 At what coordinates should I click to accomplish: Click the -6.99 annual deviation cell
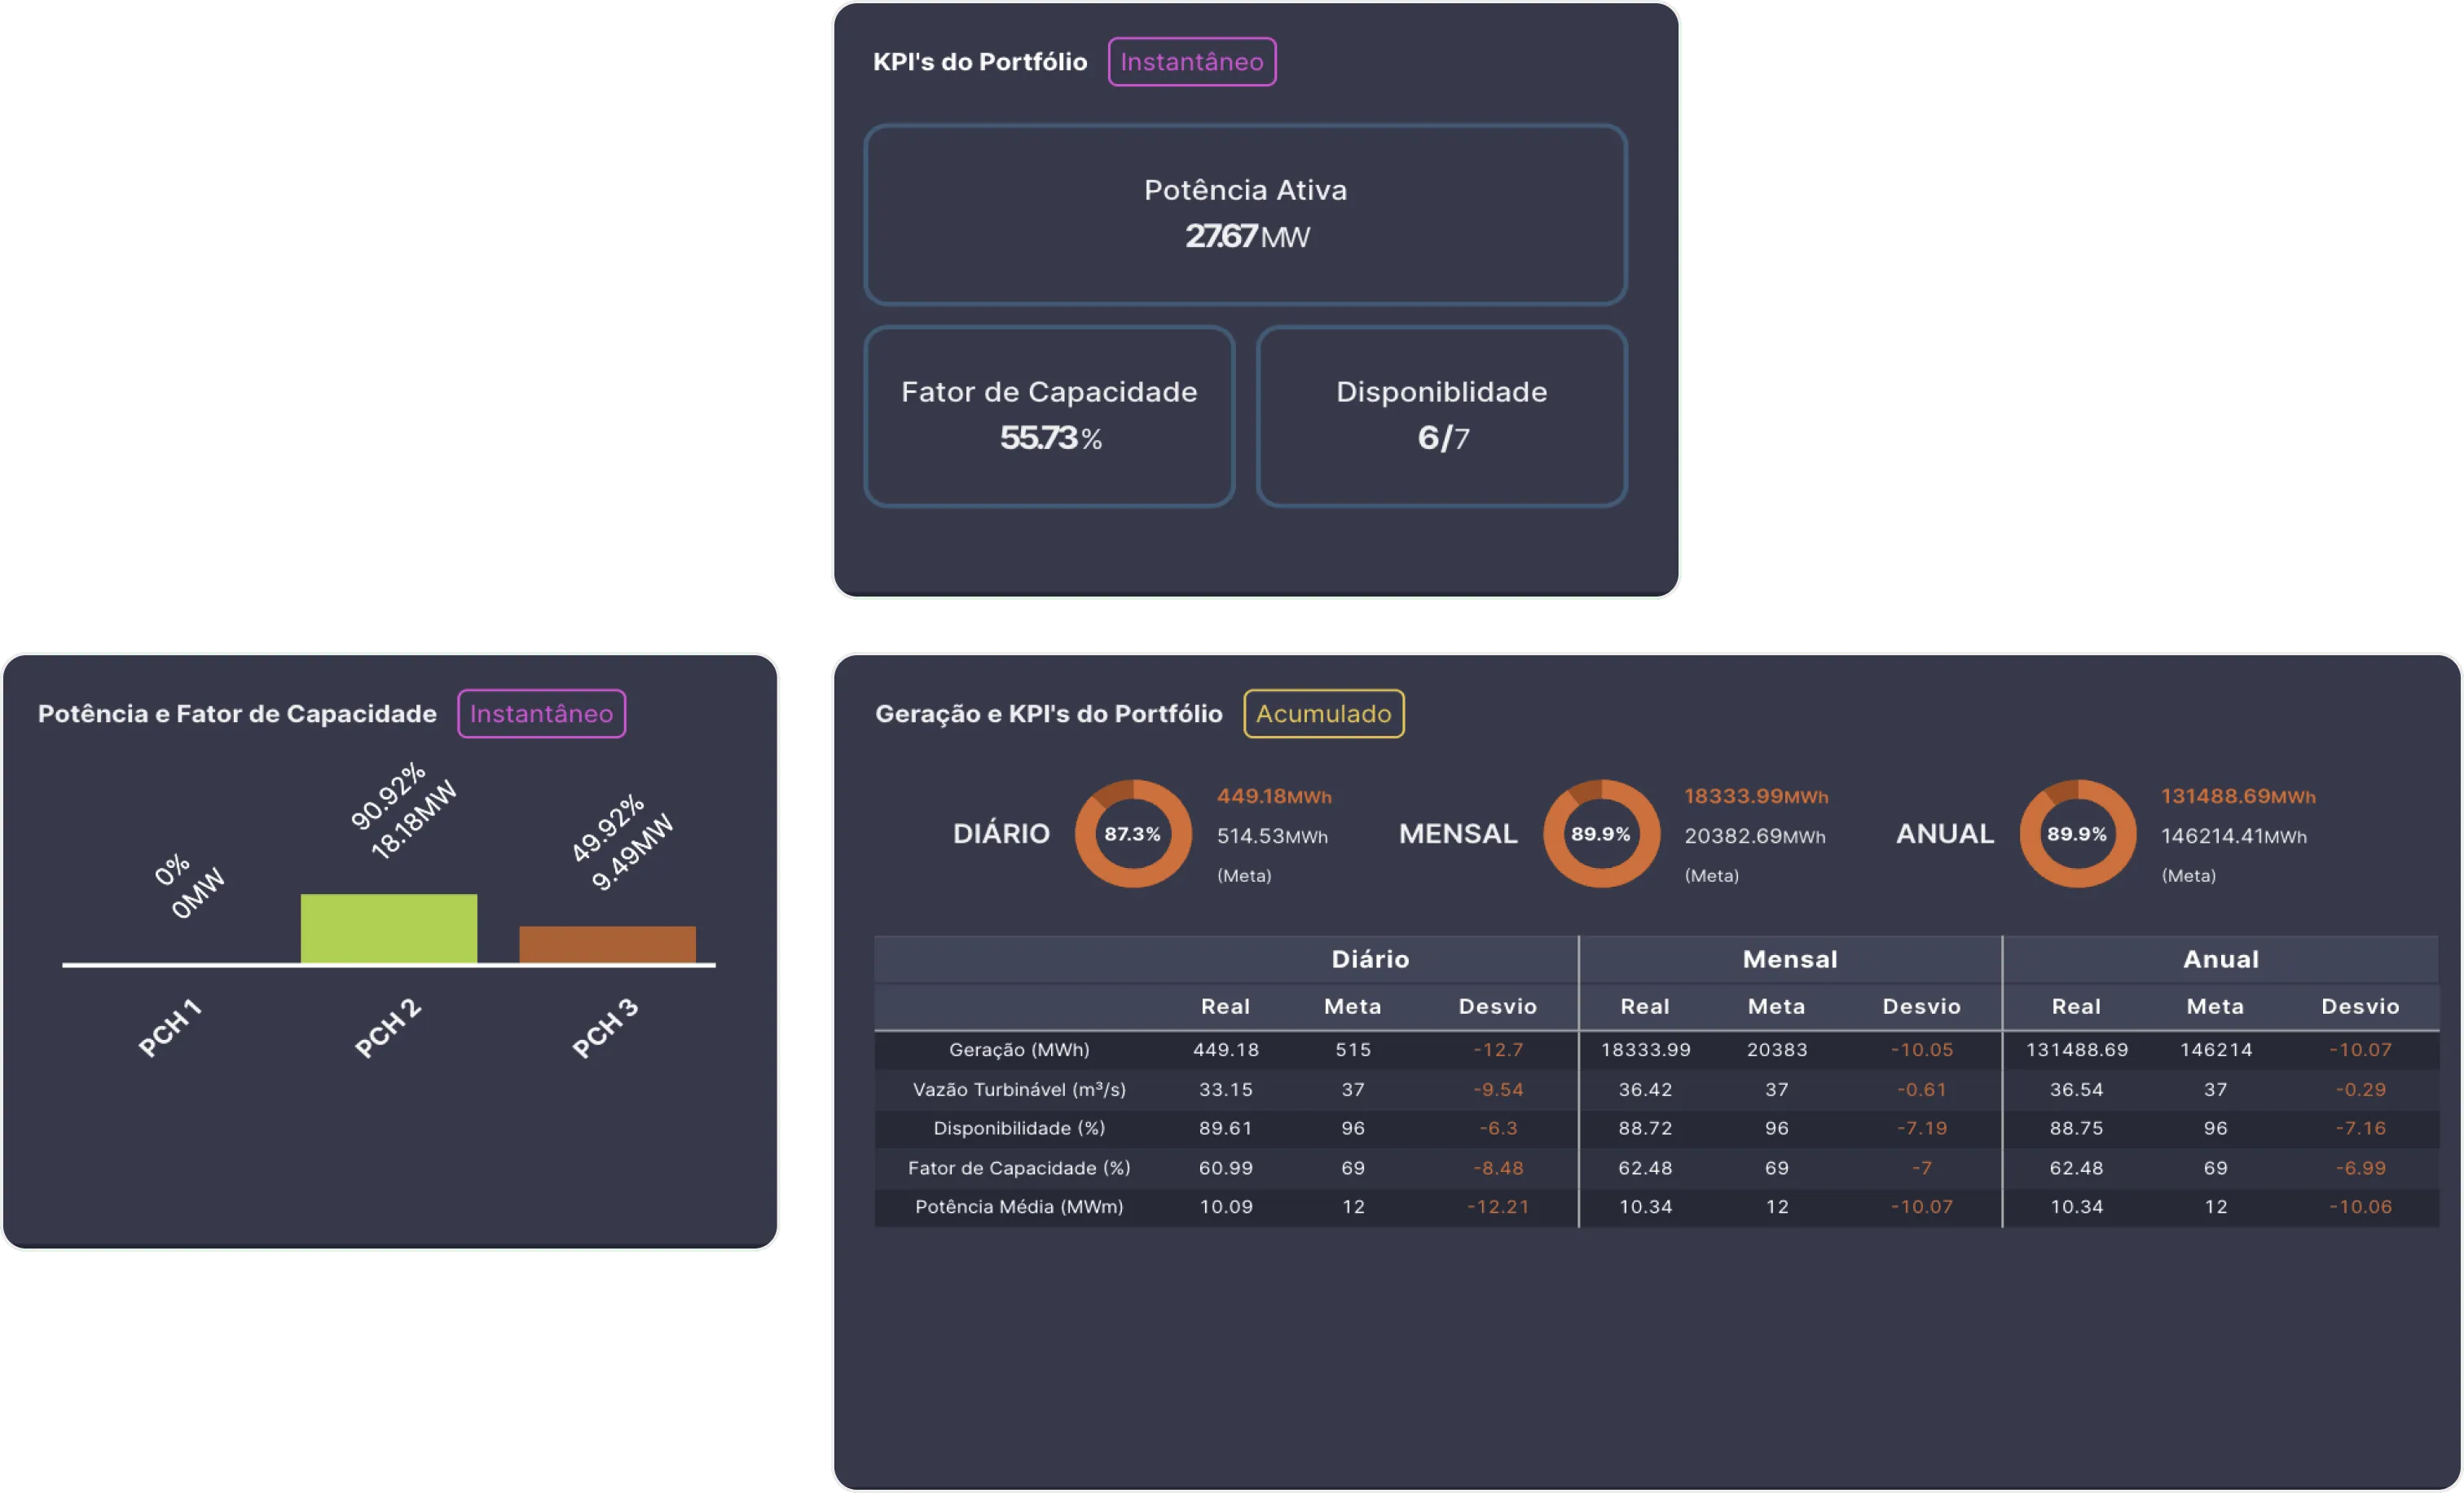pos(2361,1168)
